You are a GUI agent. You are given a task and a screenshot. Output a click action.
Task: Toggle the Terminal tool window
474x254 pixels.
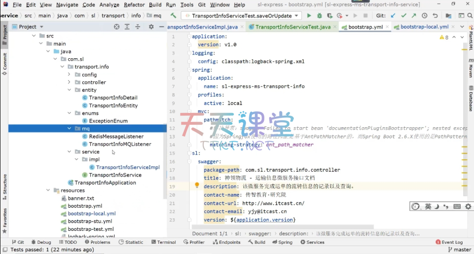[x=163, y=242]
